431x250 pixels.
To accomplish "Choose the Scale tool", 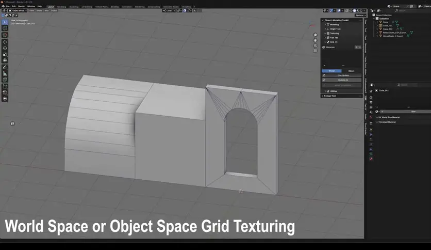I will [5, 54].
